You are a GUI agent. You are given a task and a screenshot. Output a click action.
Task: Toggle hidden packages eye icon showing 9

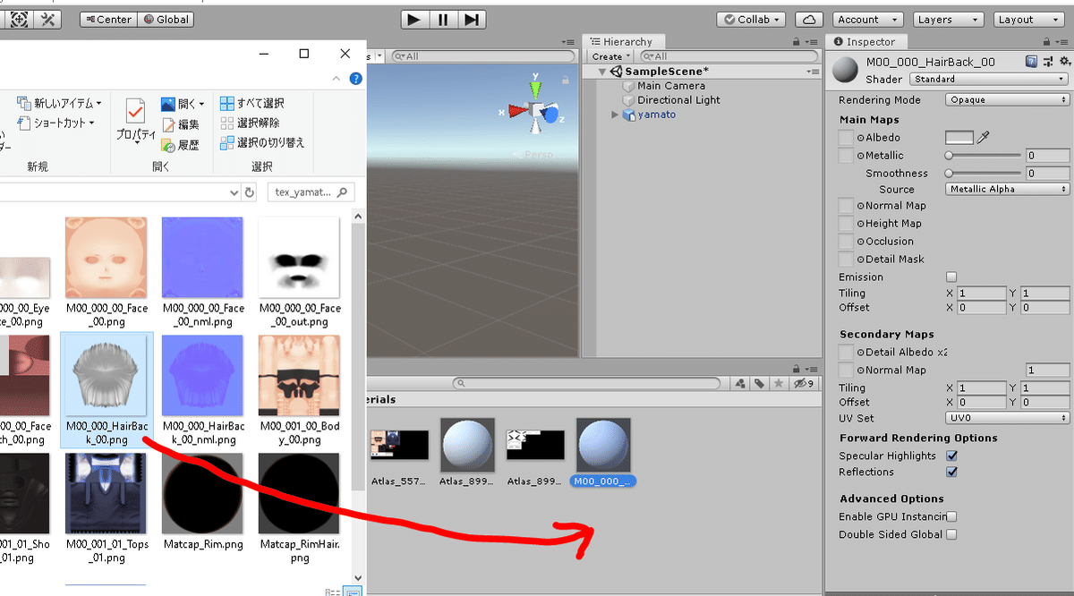click(x=803, y=384)
